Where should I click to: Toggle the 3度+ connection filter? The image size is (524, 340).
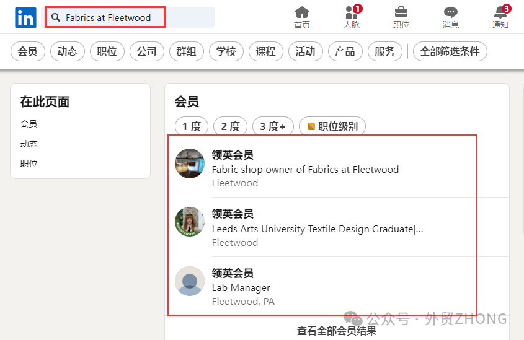coord(272,126)
